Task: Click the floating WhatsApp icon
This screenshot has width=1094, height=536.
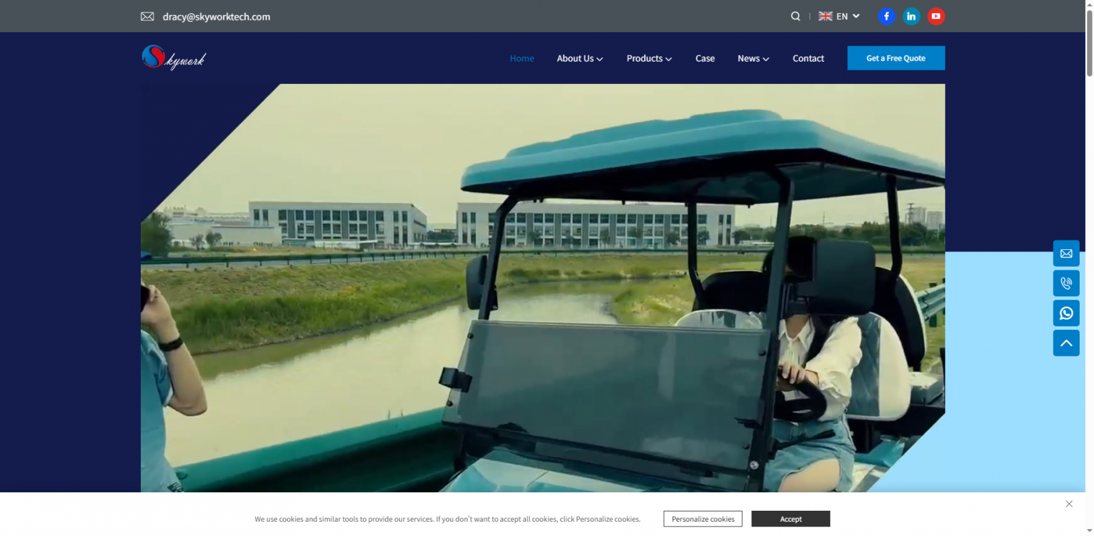Action: click(1066, 313)
